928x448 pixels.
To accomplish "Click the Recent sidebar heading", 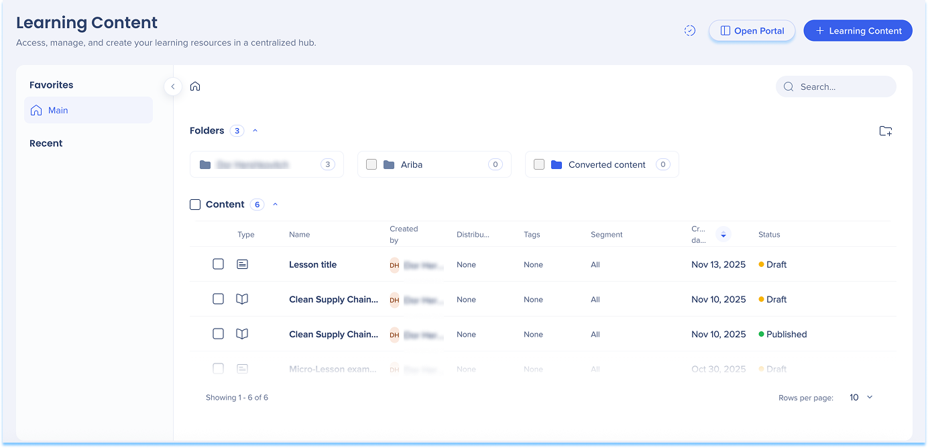I will (x=46, y=144).
